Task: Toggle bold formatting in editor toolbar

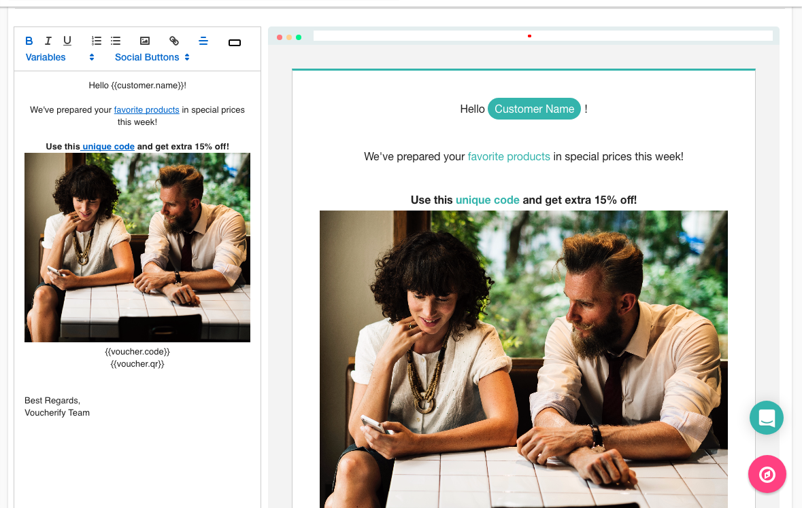Action: click(x=29, y=41)
